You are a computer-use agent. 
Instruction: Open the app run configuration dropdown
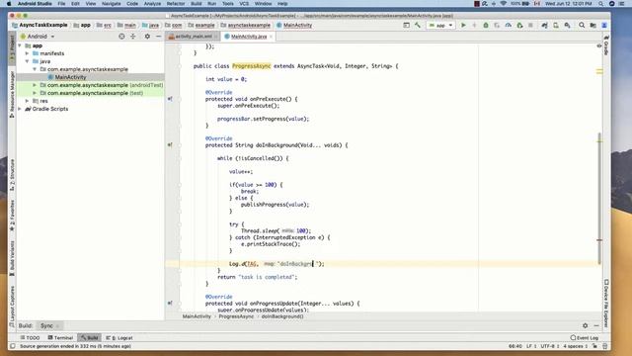point(441,25)
